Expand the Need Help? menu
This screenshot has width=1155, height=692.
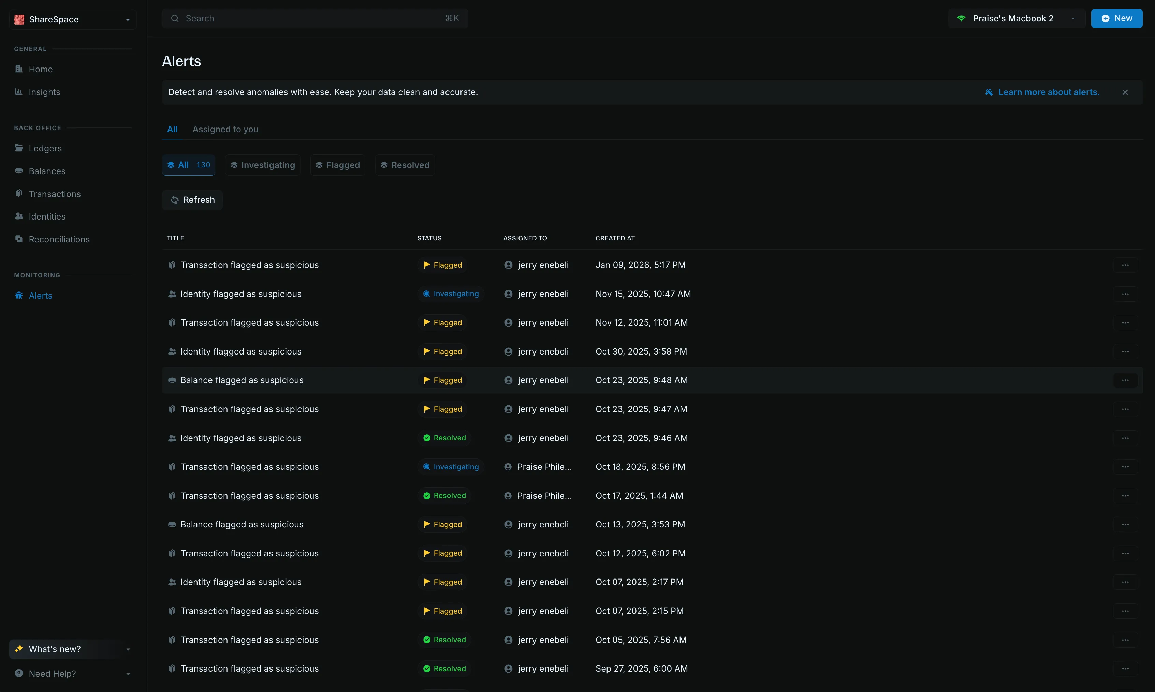click(72, 674)
